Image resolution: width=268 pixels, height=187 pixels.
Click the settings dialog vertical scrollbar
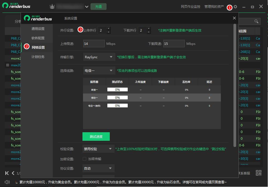click(x=235, y=85)
